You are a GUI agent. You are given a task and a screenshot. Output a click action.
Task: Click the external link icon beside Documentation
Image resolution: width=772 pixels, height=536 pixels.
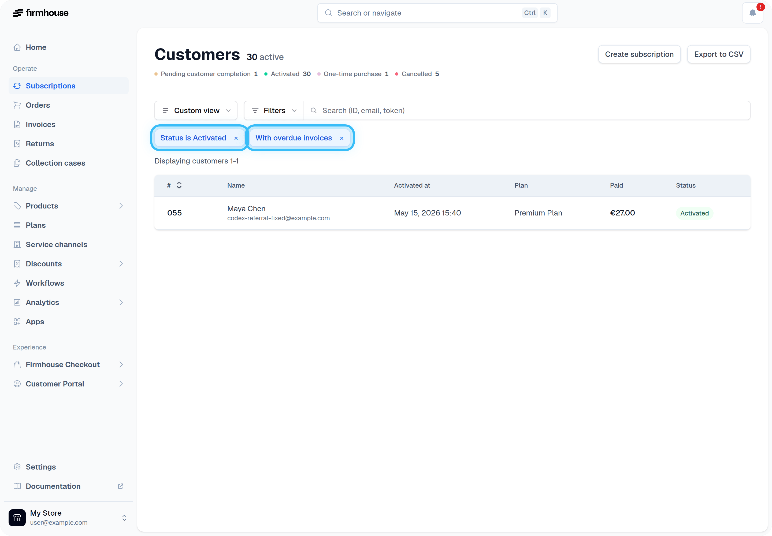click(x=121, y=486)
